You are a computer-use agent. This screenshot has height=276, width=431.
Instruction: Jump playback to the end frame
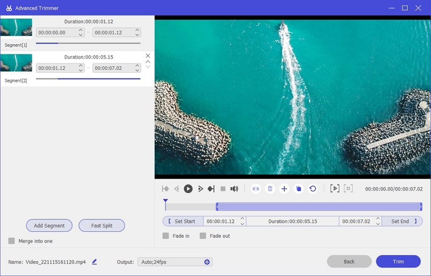(x=211, y=189)
